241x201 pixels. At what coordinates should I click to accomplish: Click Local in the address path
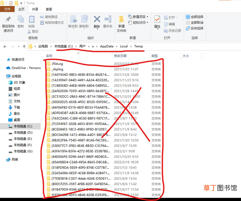click(124, 46)
